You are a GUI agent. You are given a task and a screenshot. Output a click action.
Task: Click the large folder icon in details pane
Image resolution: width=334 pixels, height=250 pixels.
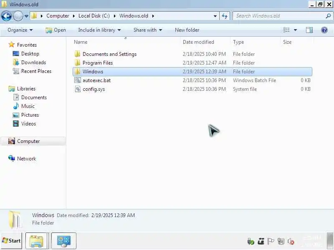click(15, 220)
